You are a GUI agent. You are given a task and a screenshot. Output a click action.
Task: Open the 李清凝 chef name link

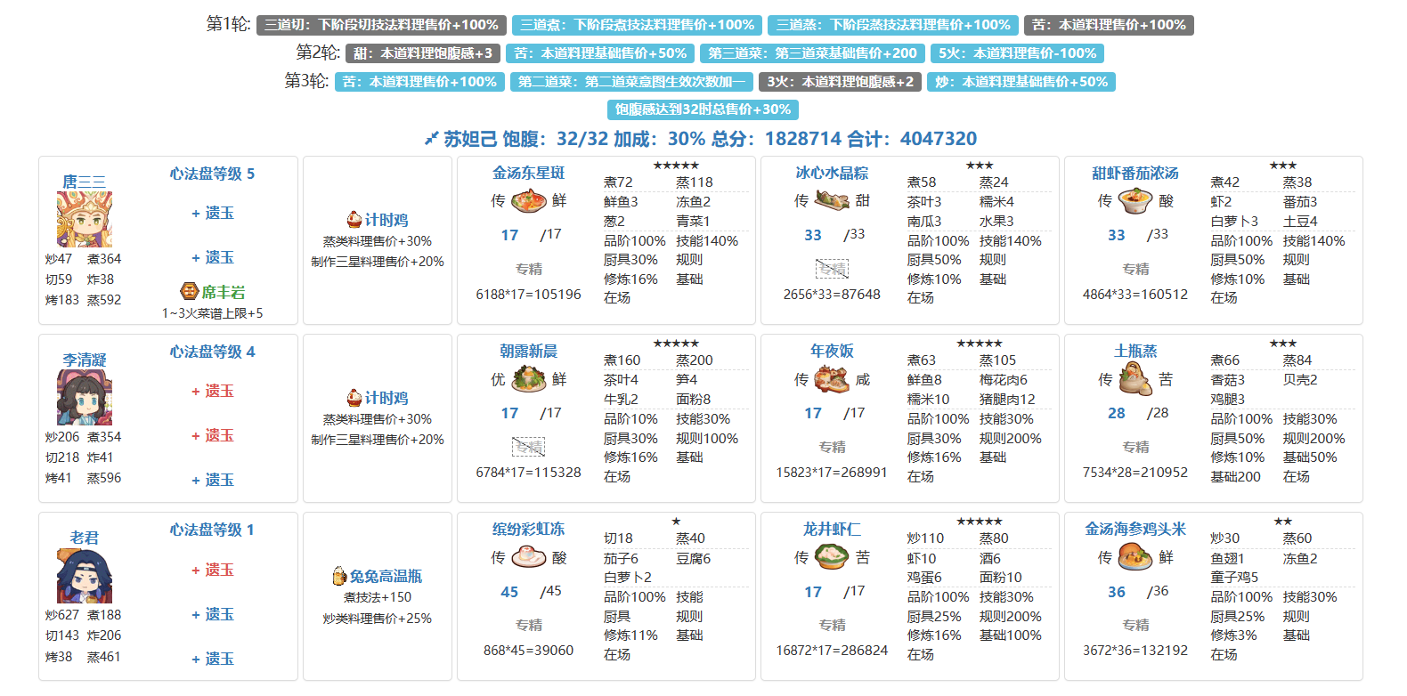(84, 360)
